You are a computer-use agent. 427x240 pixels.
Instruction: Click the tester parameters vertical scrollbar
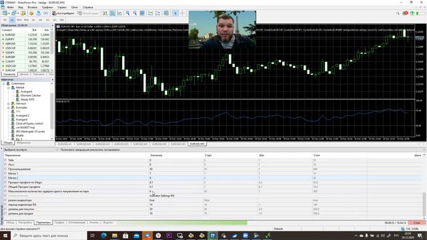pos(424,204)
